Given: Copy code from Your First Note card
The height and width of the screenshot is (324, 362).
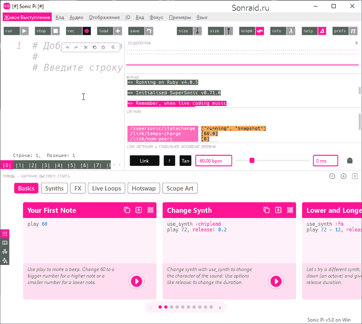Looking at the screenshot, I should pos(127,210).
